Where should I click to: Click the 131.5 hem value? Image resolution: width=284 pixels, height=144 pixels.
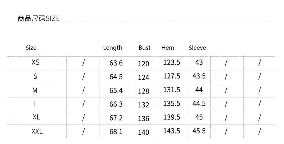click(x=171, y=90)
